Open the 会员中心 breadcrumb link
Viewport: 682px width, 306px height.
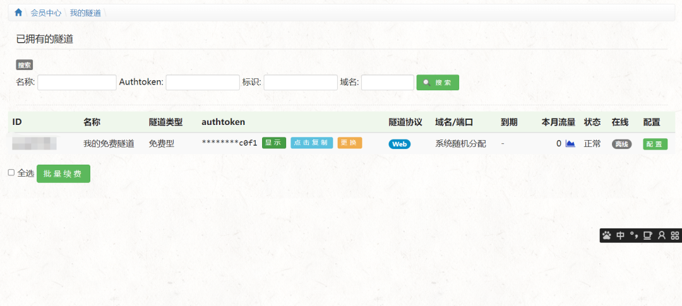pos(45,13)
